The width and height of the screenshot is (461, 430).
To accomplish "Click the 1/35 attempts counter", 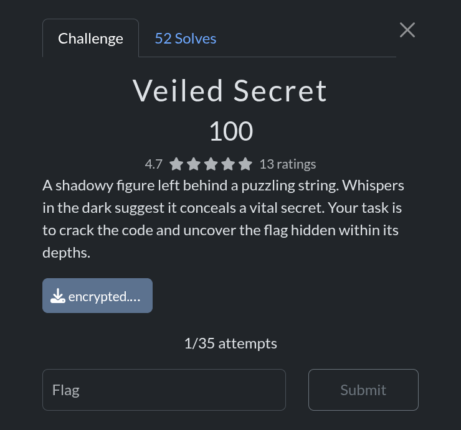I will 230,344.
